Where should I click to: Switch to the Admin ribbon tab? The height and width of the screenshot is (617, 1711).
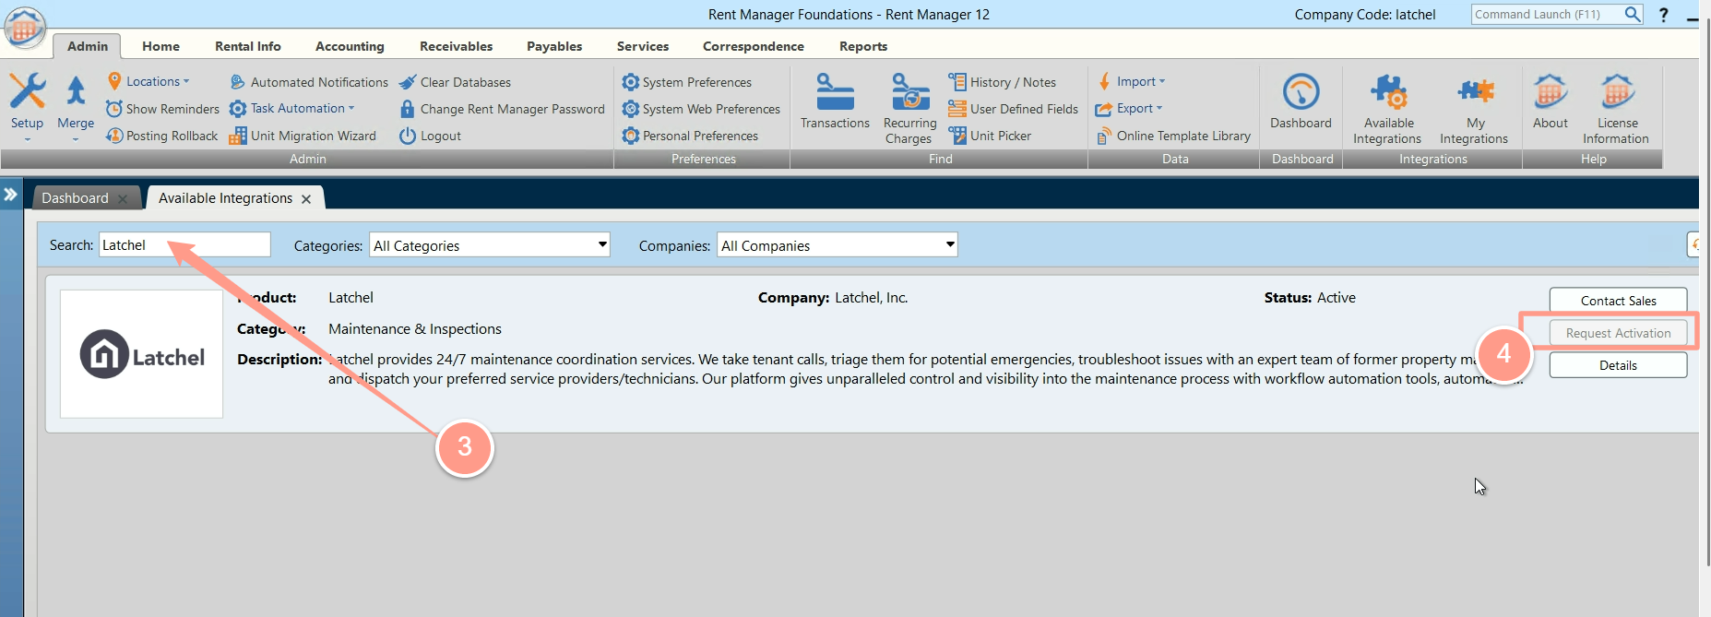point(88,46)
